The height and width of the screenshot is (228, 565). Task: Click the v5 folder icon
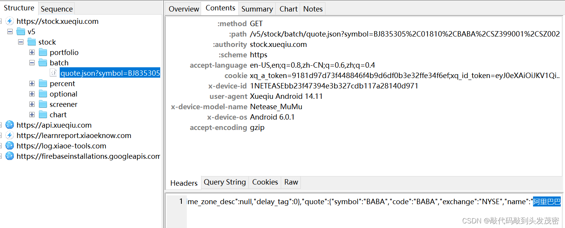coord(21,32)
